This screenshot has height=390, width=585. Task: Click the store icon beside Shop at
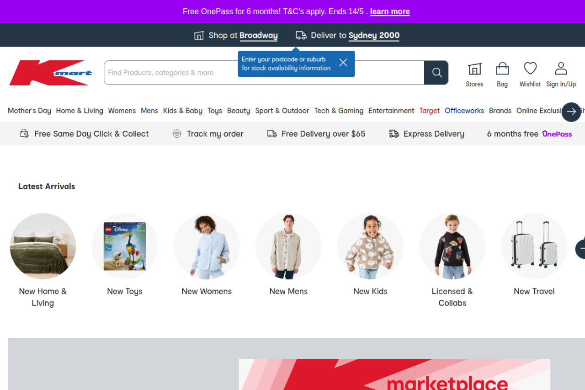[x=199, y=36]
